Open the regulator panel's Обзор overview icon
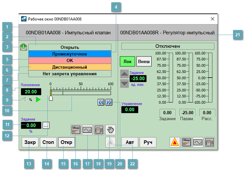This screenshot has width=246, height=172. point(186,142)
